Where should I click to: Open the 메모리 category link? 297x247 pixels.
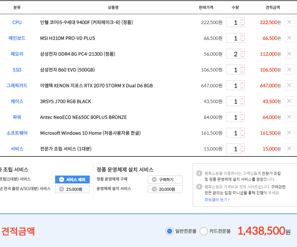17,54
